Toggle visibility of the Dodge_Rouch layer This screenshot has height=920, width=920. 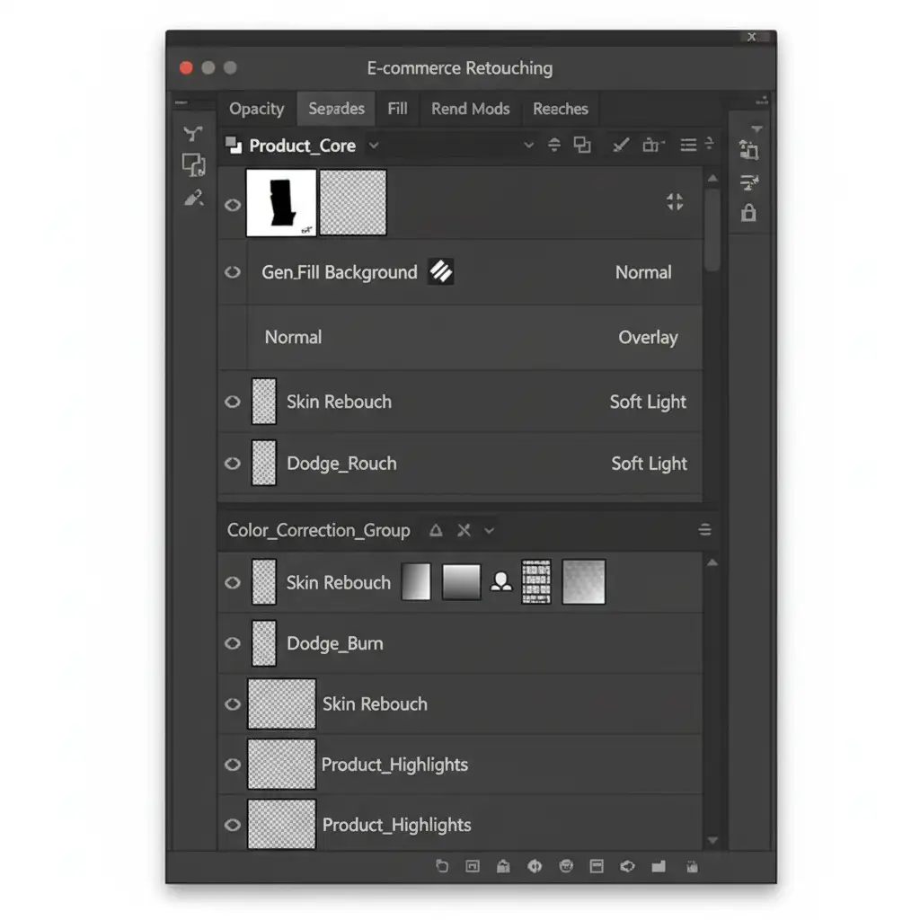coord(233,464)
